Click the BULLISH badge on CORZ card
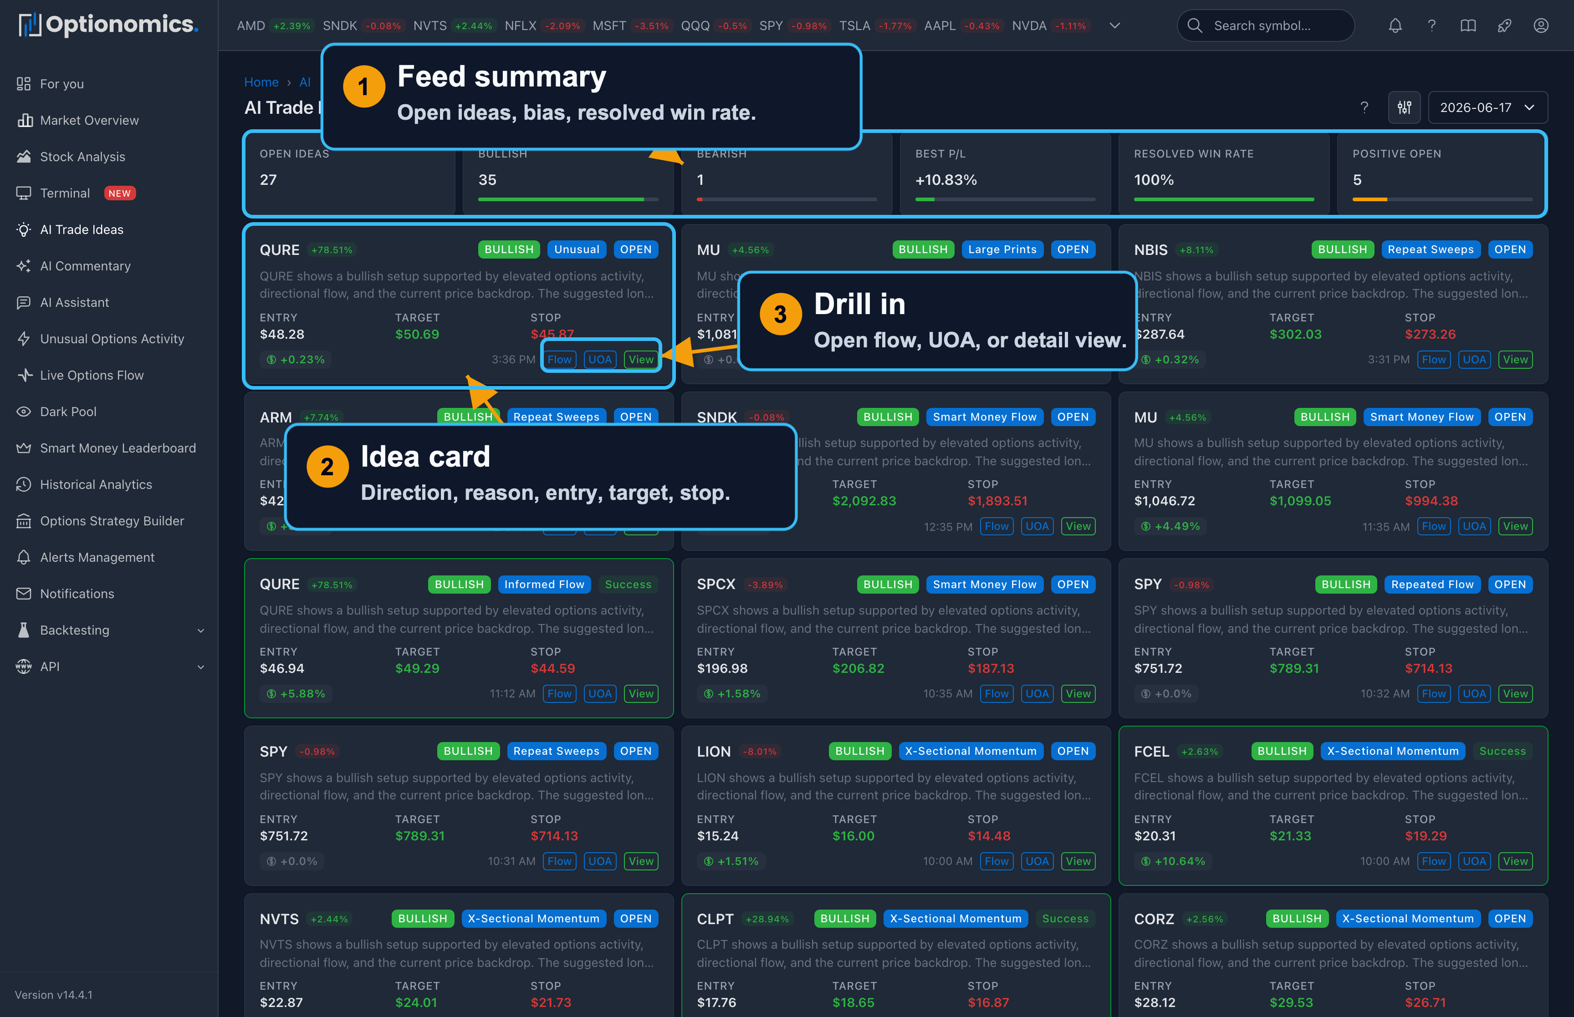Screen dimensions: 1574x1017 [x=1297, y=919]
